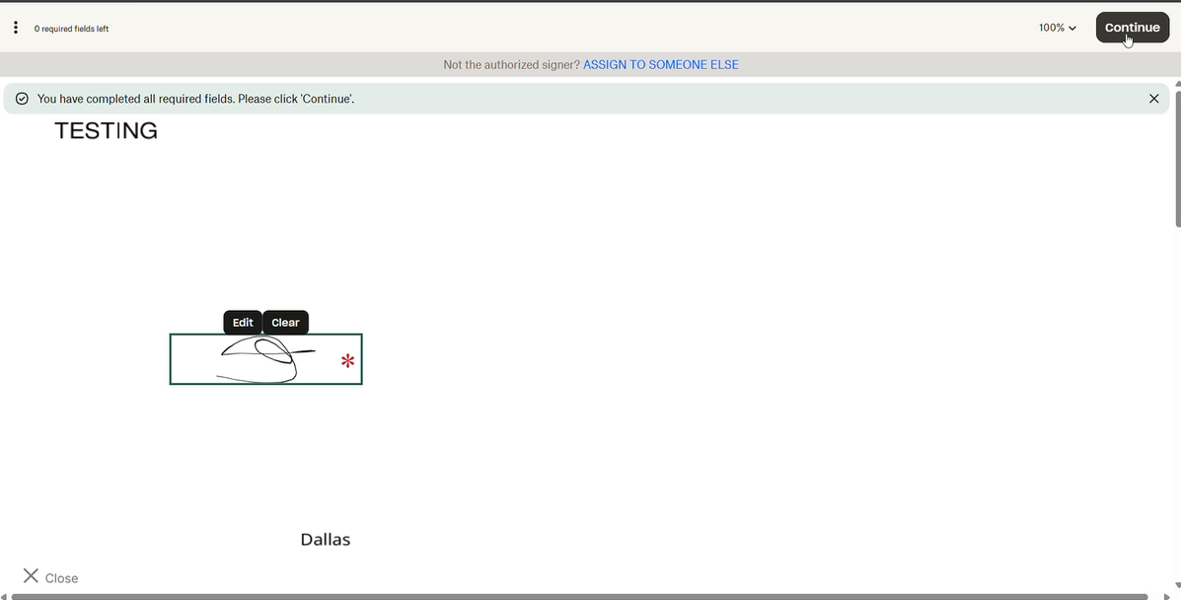The image size is (1181, 600).
Task: Choose Edit above the signature
Action: click(243, 323)
